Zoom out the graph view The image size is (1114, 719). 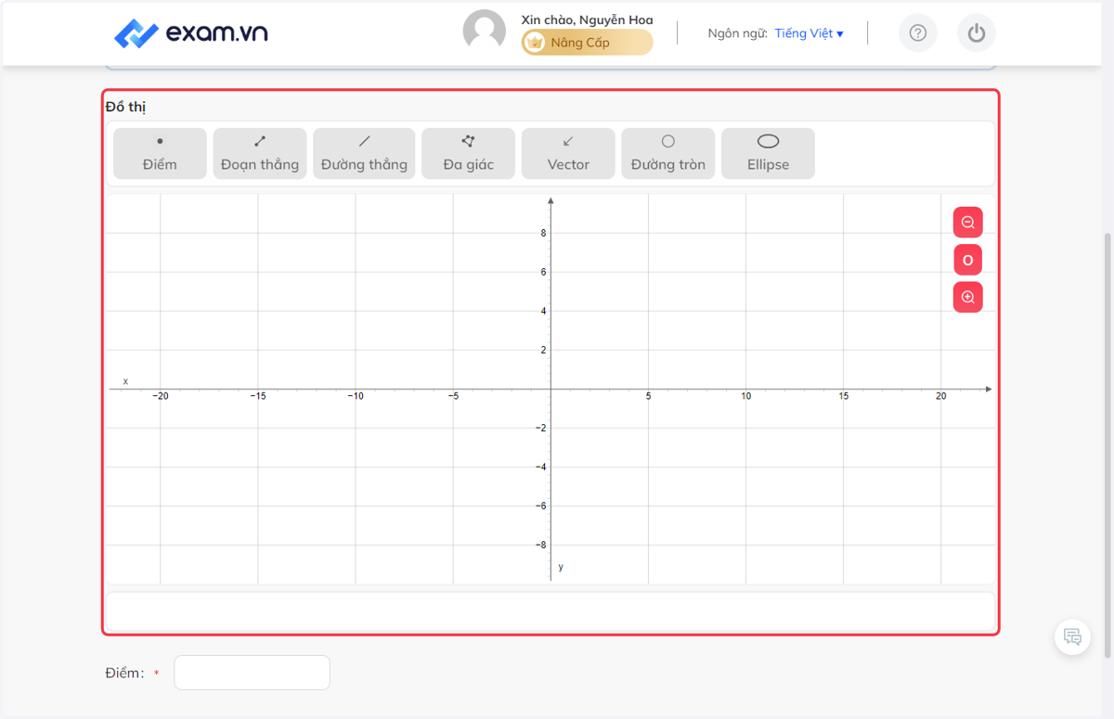(968, 223)
